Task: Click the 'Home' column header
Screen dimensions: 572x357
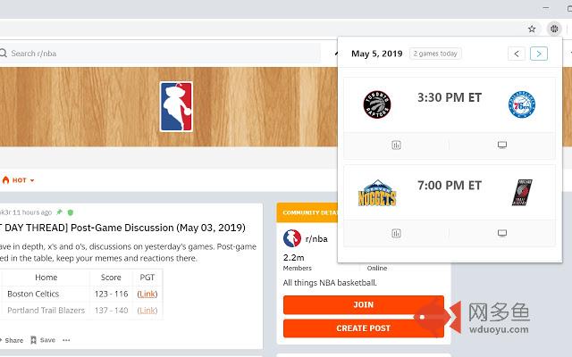Action: click(46, 278)
